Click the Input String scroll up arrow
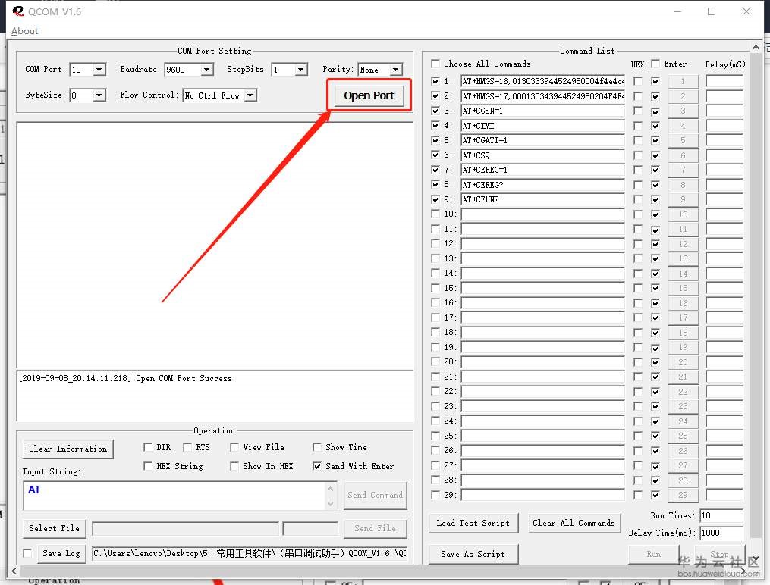770x585 pixels. 331,489
